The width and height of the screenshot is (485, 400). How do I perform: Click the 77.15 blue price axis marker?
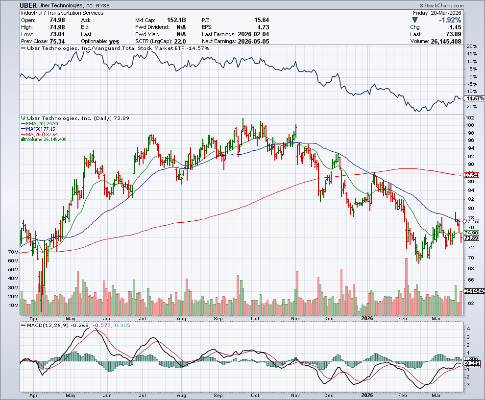coord(471,221)
